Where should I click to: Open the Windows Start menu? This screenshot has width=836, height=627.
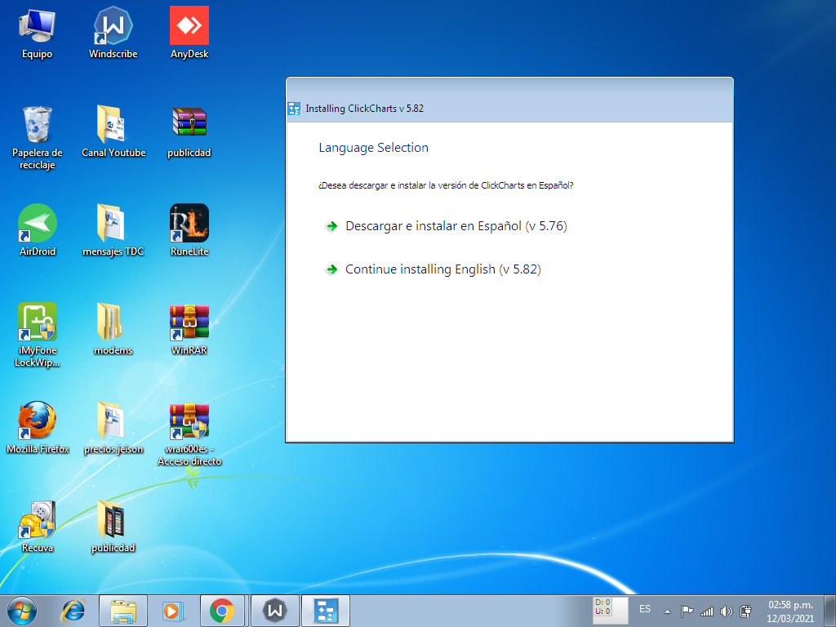coord(22,611)
